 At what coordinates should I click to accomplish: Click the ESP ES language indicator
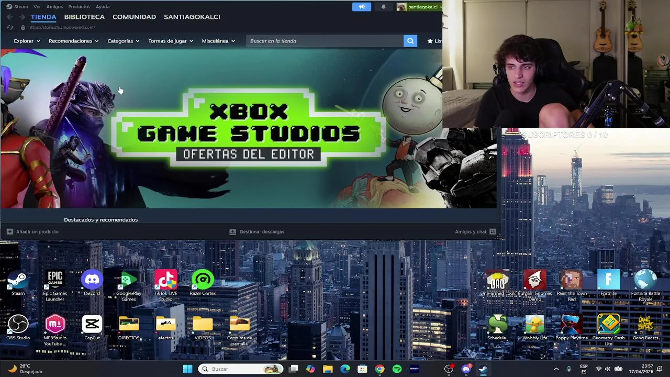click(584, 369)
